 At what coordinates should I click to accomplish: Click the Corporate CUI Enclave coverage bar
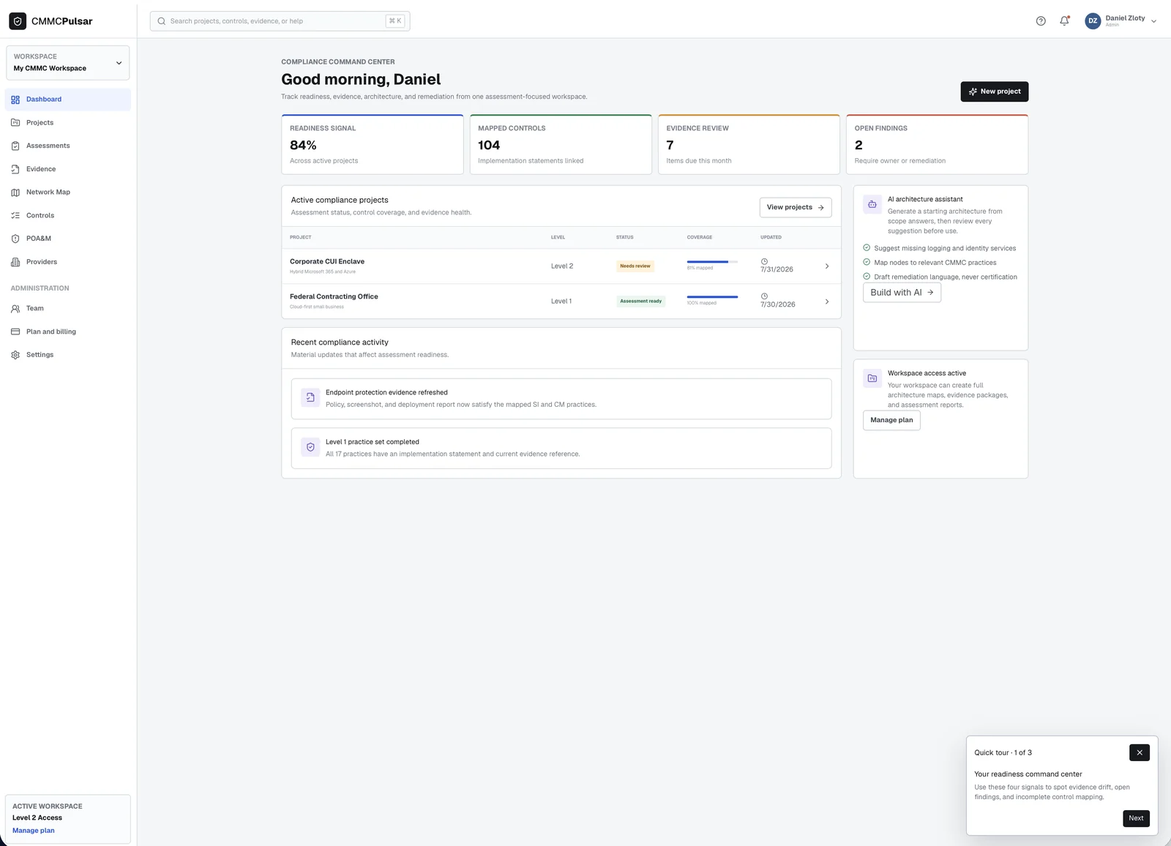(712, 261)
